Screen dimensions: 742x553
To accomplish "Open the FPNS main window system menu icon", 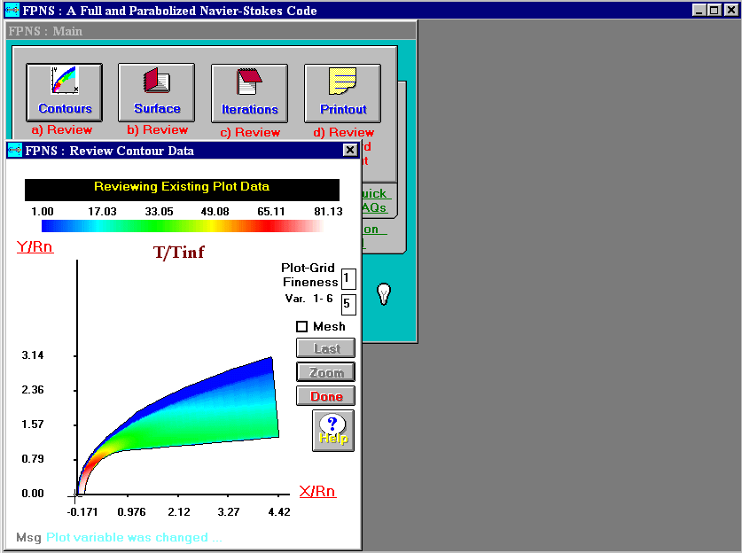I will (12, 11).
